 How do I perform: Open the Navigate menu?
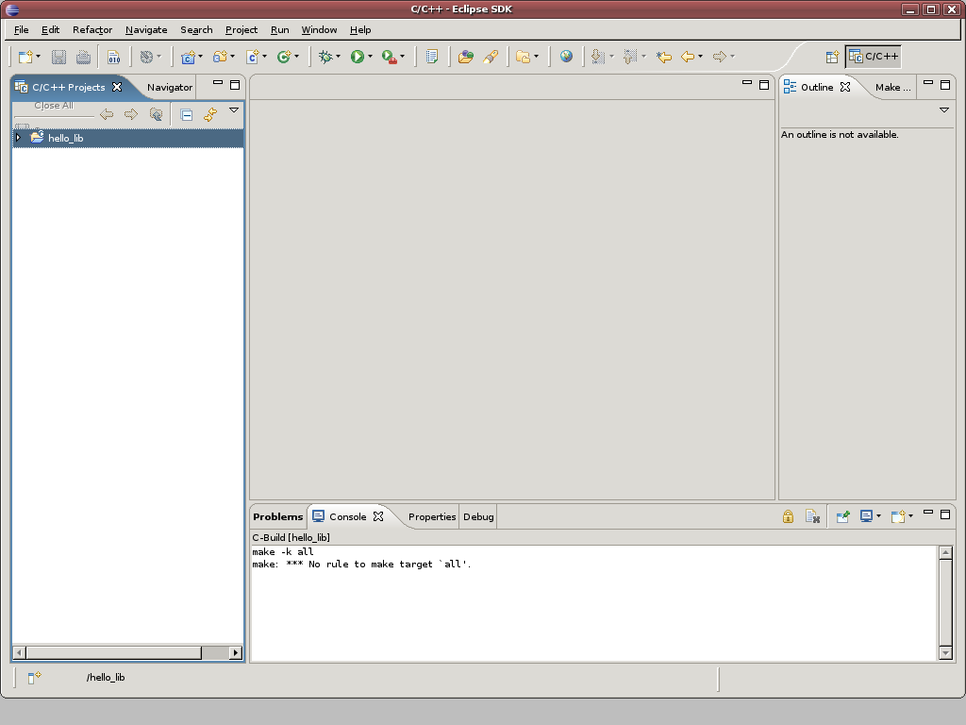click(x=146, y=29)
